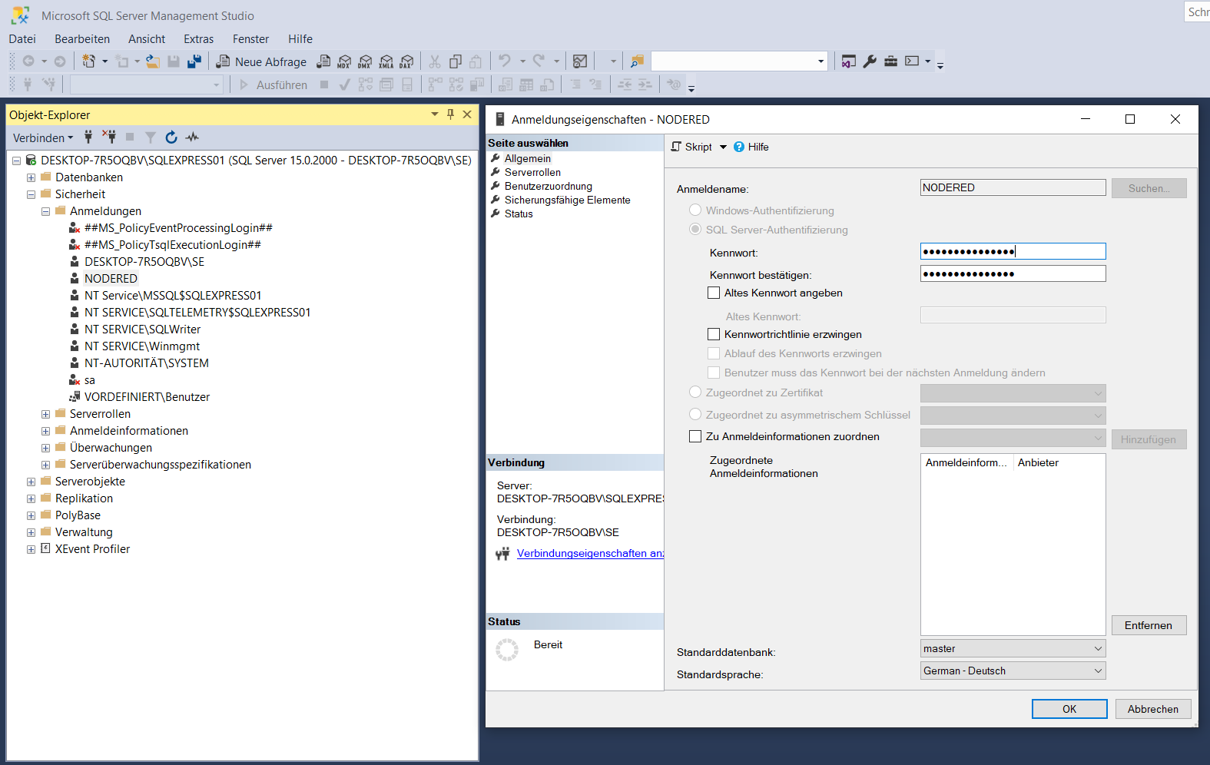
Task: Click the Visual Studio window icon in toolbar
Action: click(x=849, y=61)
